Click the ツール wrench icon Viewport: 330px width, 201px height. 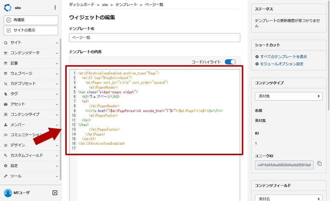coord(6,176)
